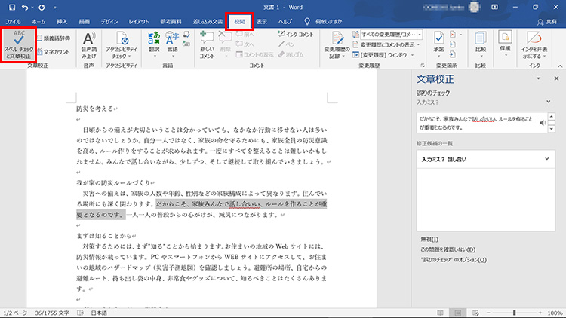Screen dimensions: 566x318
Task: Toggle the インクコメント button
Action: [x=297, y=35]
